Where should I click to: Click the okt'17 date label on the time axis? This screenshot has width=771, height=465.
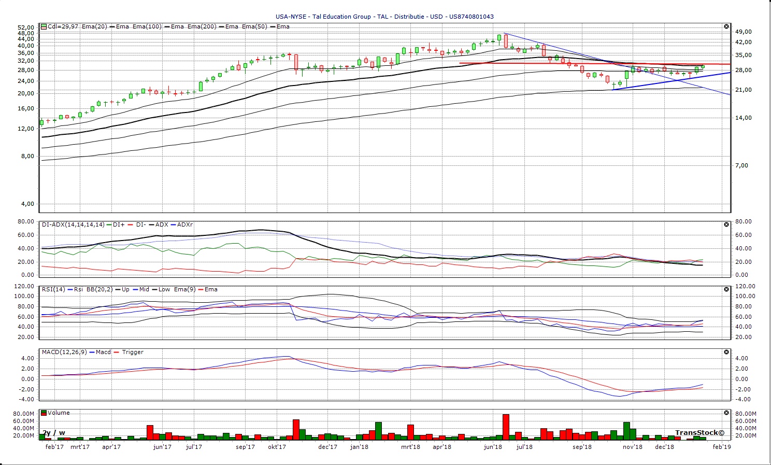coord(277,446)
